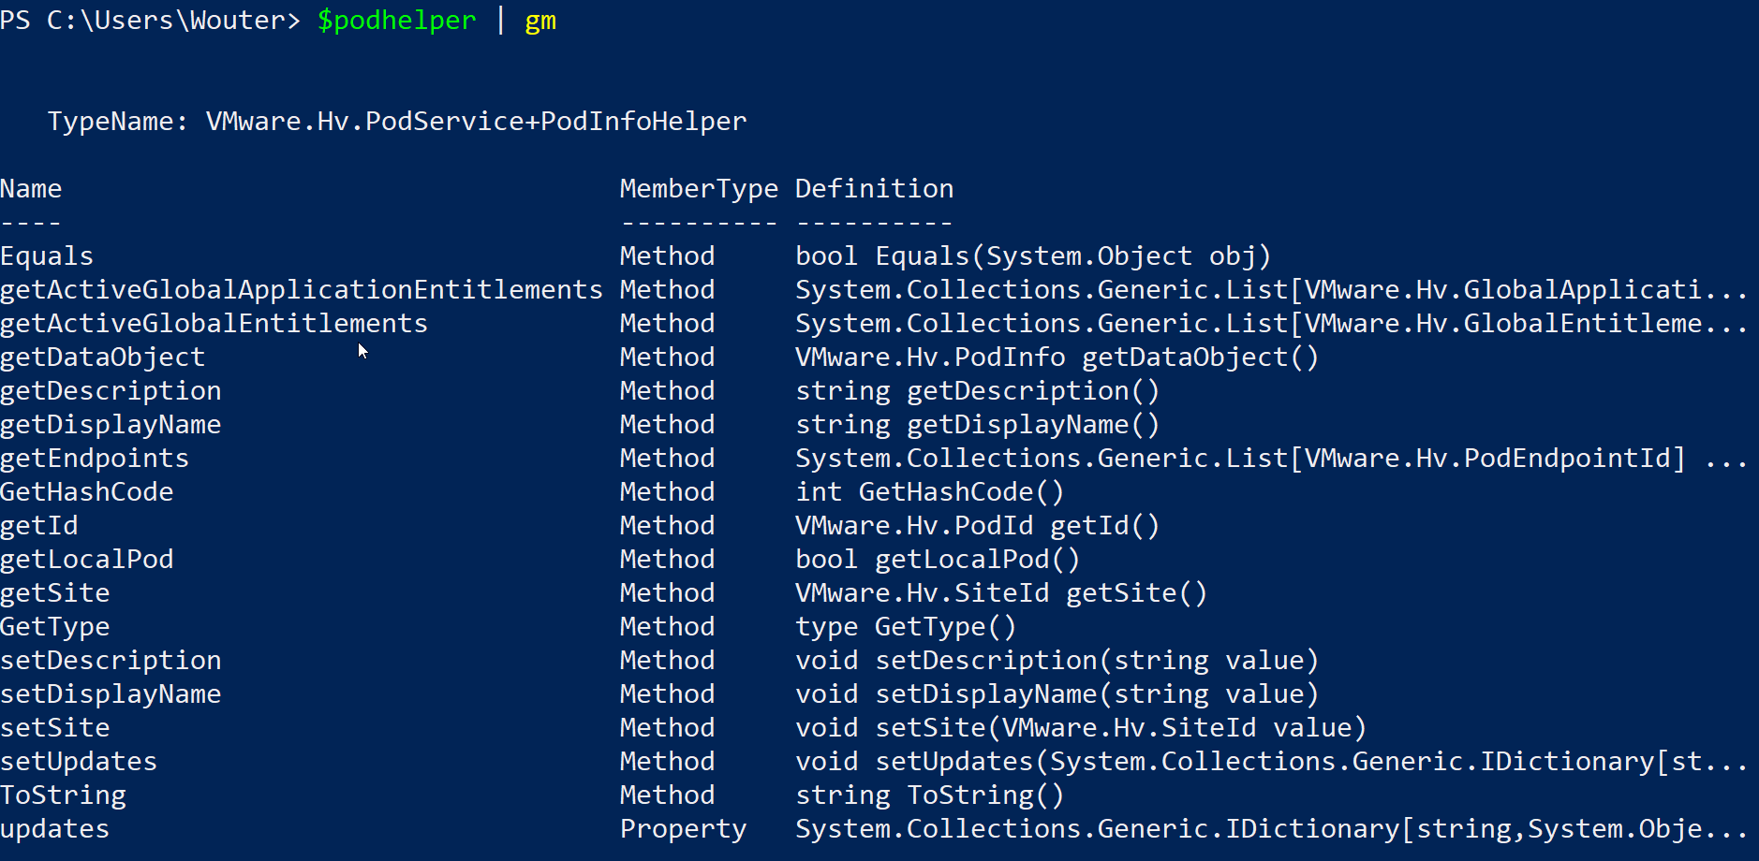Click the 'VMware.Hv.PodInfo getDataObject()' definition

click(x=1057, y=358)
